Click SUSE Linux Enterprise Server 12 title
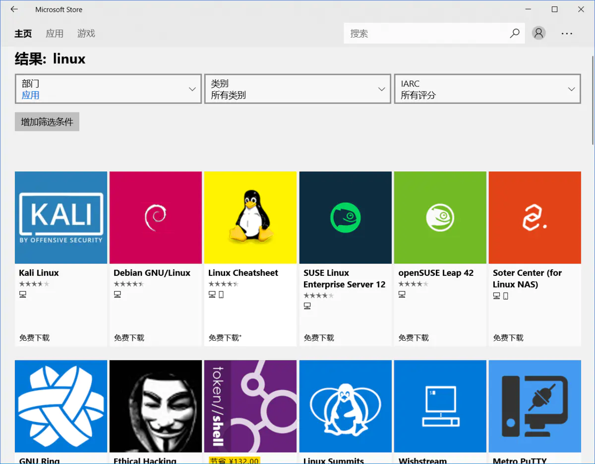The height and width of the screenshot is (464, 595). tap(345, 279)
